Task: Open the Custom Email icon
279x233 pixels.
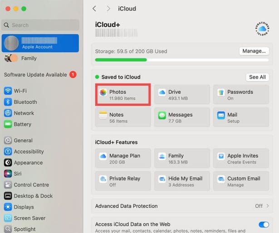Action: tap(221, 179)
